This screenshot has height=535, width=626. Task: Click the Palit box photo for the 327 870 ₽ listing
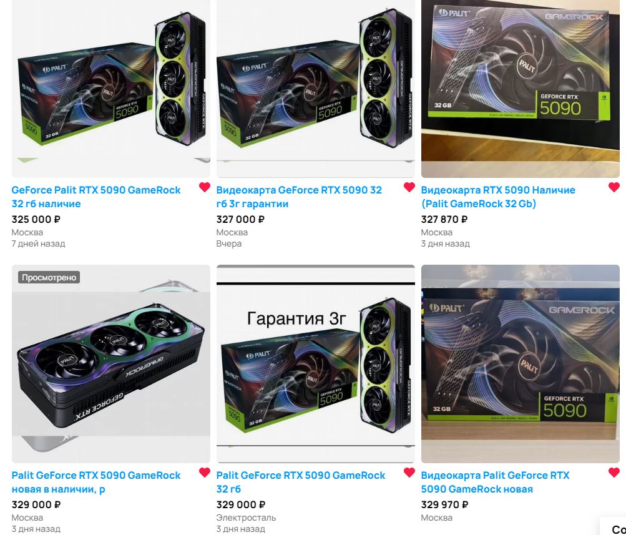(x=521, y=89)
